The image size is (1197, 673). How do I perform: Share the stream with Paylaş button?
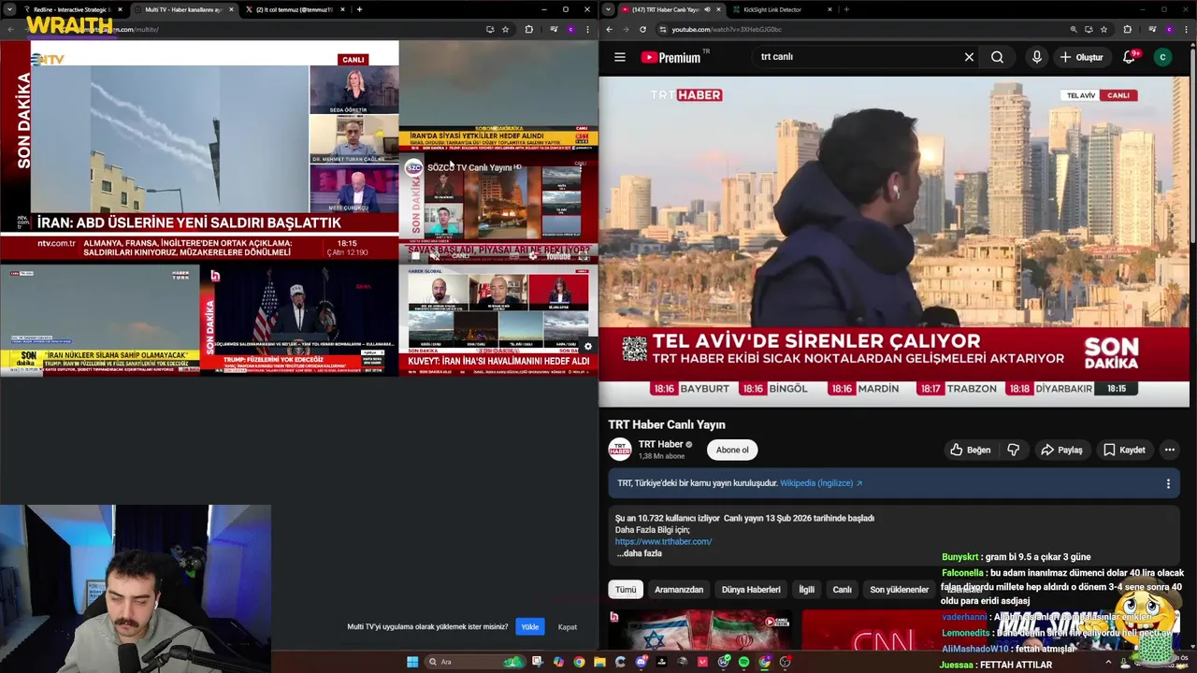1061,450
